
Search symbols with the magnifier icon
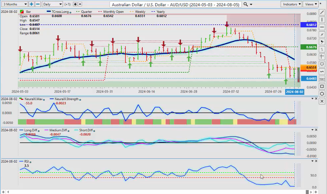250,4
